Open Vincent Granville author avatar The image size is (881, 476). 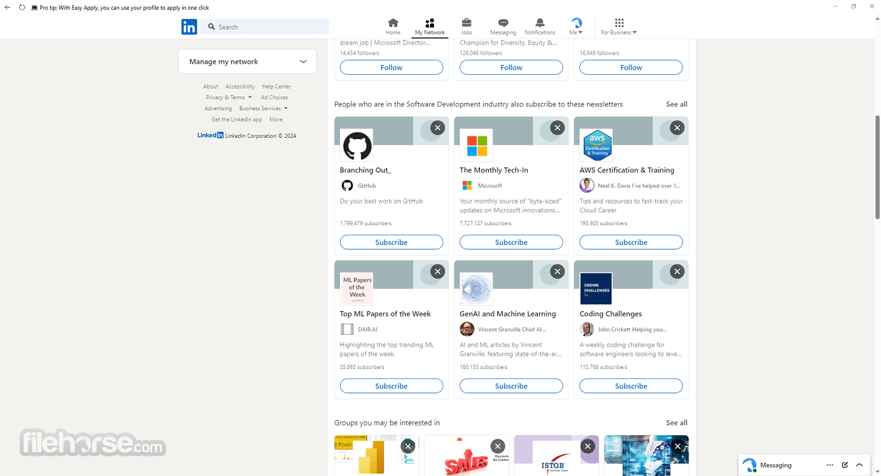pyautogui.click(x=467, y=330)
